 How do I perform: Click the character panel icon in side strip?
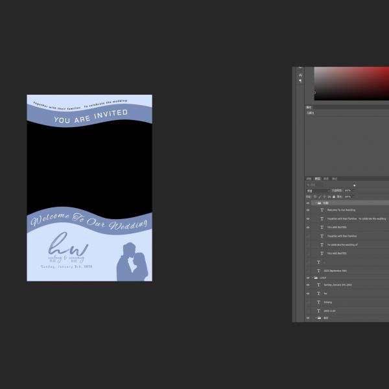point(300,75)
